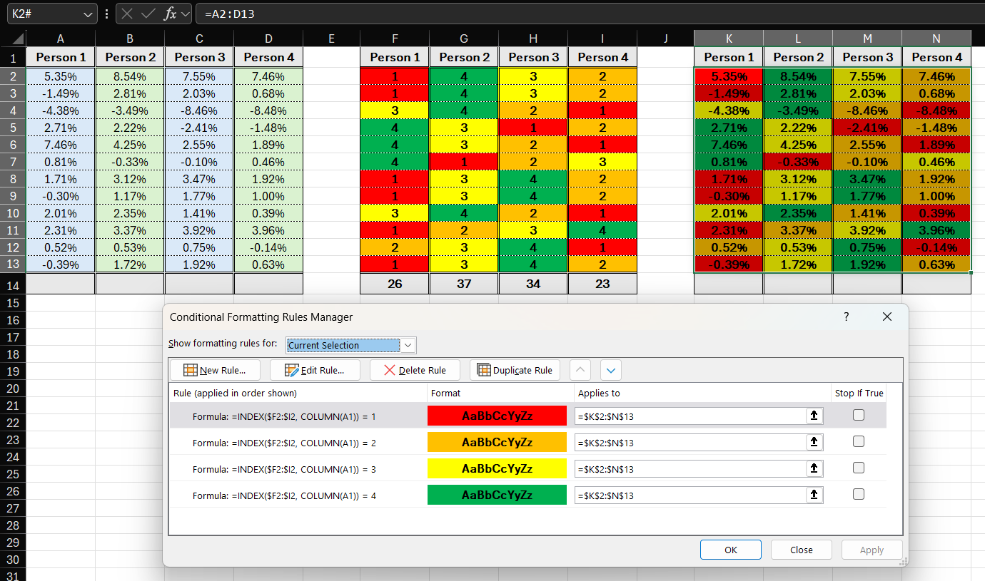
Task: Open the Name Box dropdown arrow
Action: pos(89,14)
